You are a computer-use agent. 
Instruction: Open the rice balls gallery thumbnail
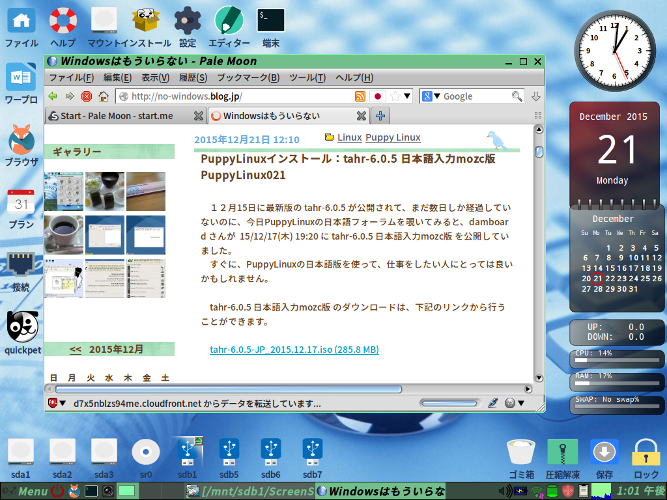coord(105,191)
